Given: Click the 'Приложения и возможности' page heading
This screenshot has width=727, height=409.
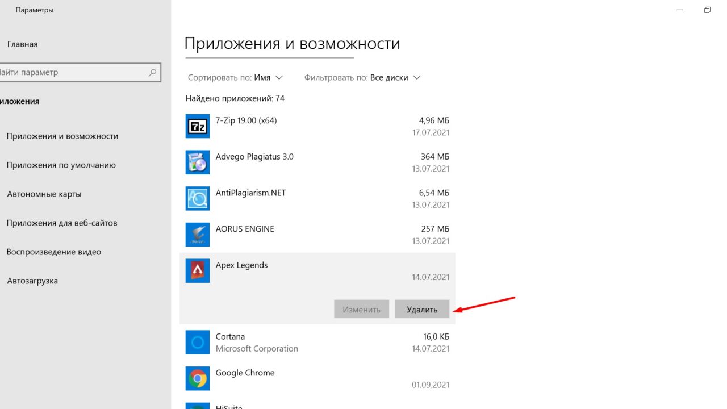Looking at the screenshot, I should [x=293, y=44].
